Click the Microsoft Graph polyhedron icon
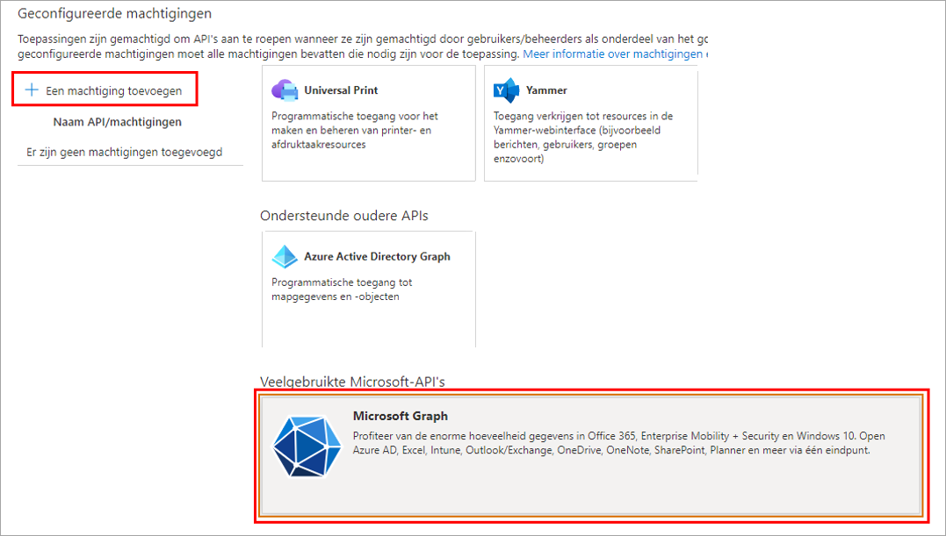This screenshot has width=946, height=536. 307,447
